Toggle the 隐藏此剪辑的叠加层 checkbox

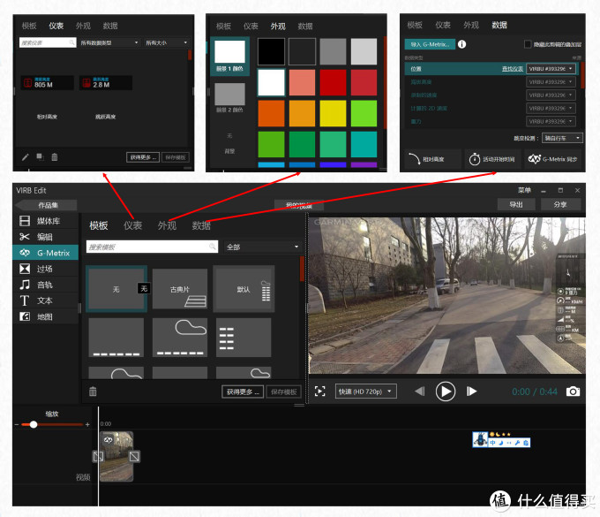528,44
